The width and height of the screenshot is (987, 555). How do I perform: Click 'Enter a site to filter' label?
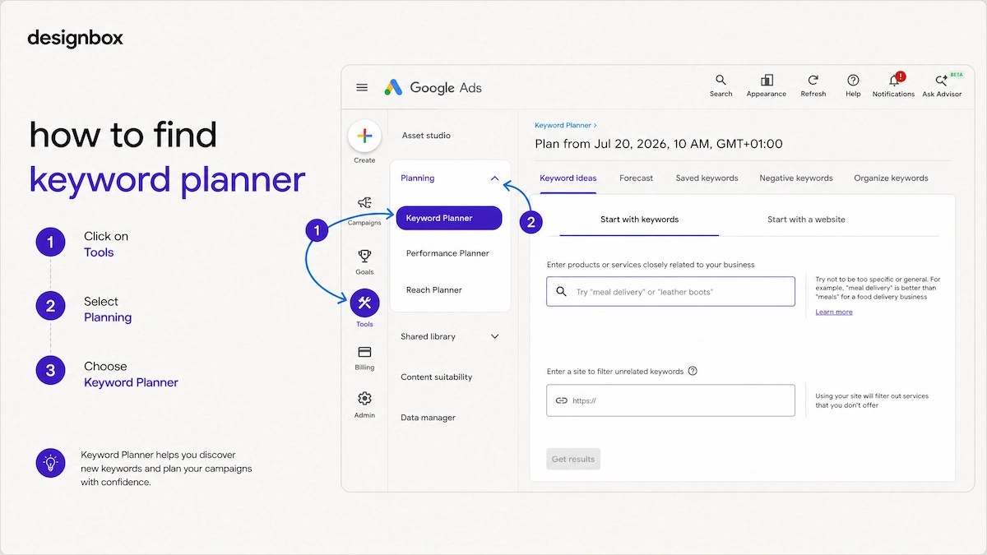point(615,372)
